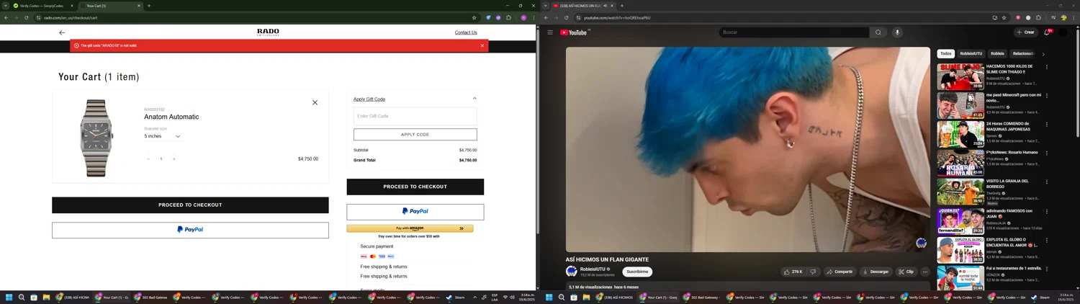1080x304 pixels.
Task: Click right PROCEED TO CHECKOUT button in summary
Action: [x=415, y=187]
